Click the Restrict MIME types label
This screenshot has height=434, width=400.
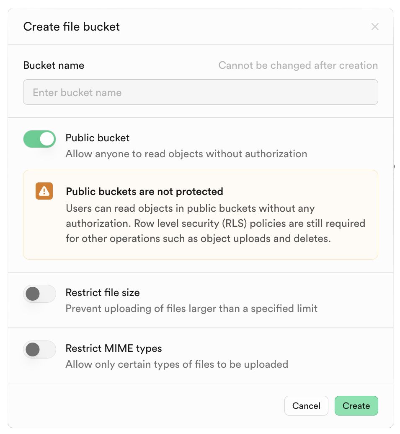click(x=114, y=348)
